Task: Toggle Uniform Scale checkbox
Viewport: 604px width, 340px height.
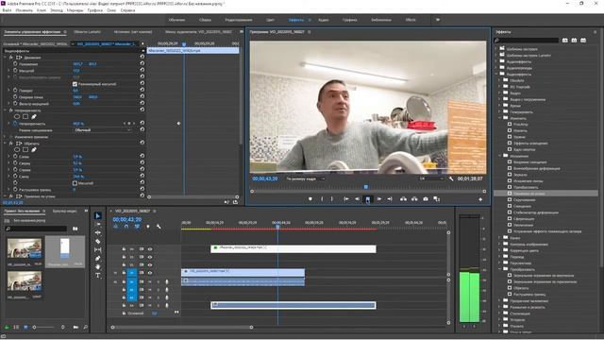Action: (x=75, y=84)
